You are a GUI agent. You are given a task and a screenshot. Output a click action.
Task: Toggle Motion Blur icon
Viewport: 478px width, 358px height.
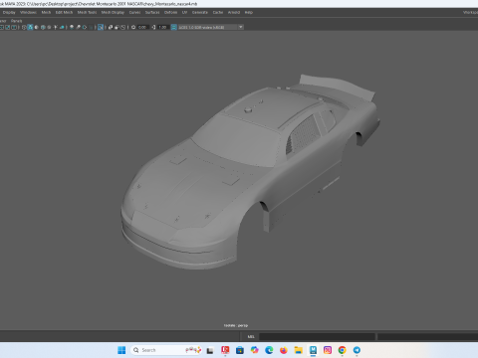tap(78, 27)
